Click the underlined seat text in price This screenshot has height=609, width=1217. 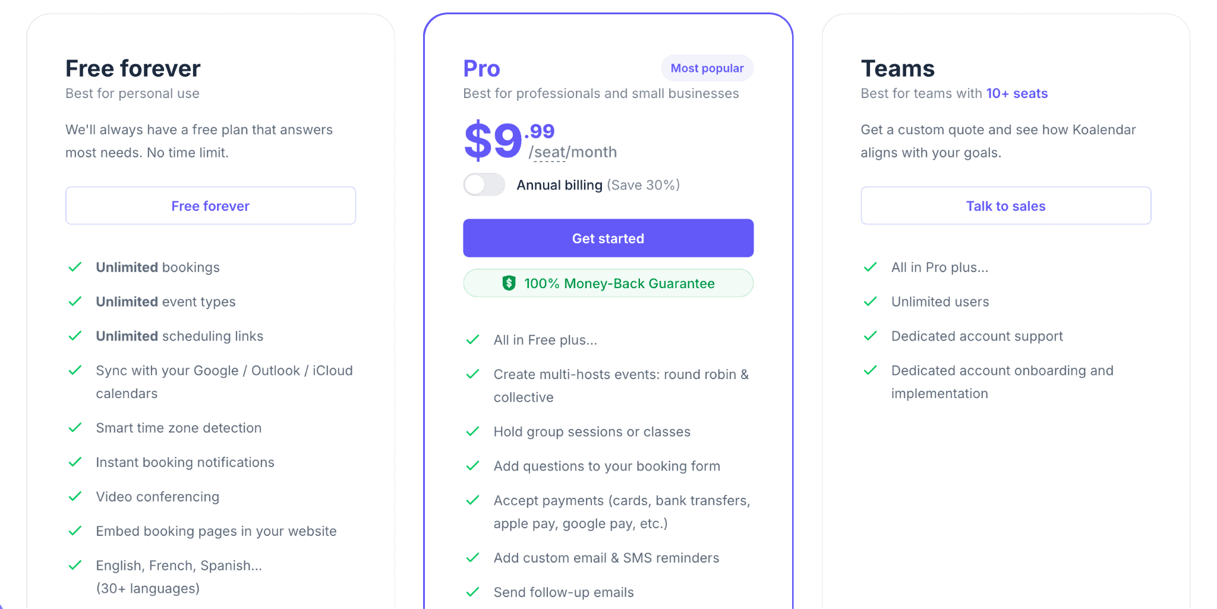(x=550, y=153)
